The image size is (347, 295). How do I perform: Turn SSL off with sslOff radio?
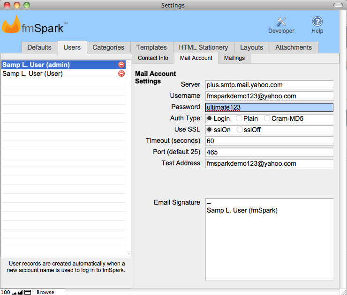240,130
